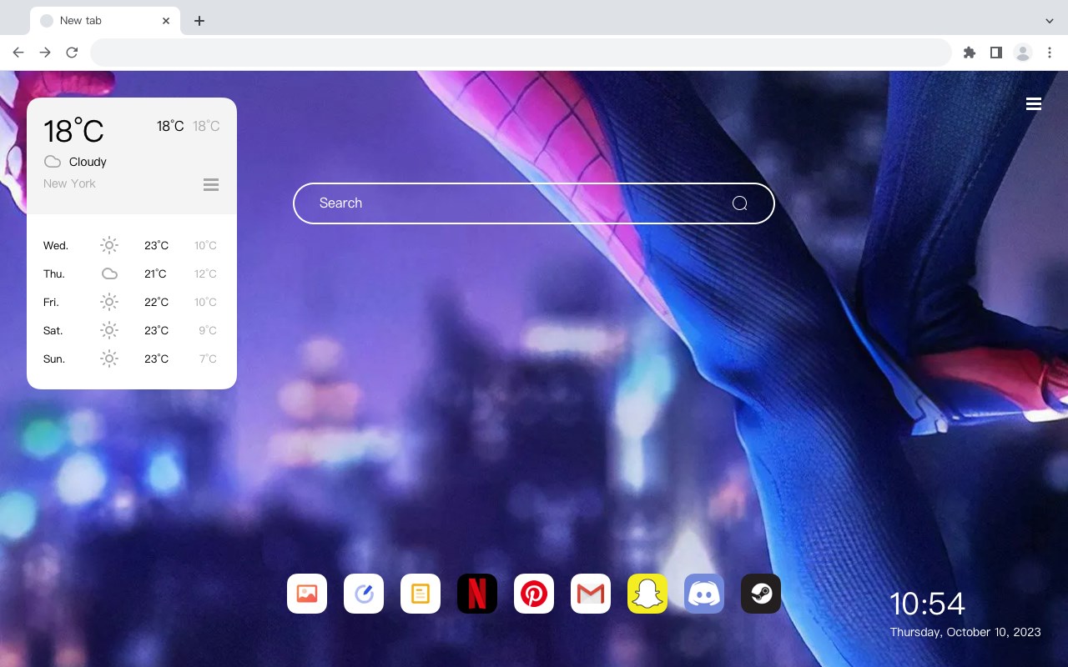Viewport: 1068px width, 667px height.
Task: Click into the Search field on the page
Action: pyautogui.click(x=534, y=203)
